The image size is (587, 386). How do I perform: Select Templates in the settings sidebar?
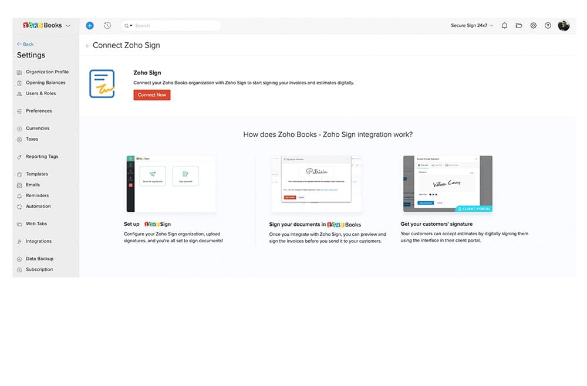[36, 174]
